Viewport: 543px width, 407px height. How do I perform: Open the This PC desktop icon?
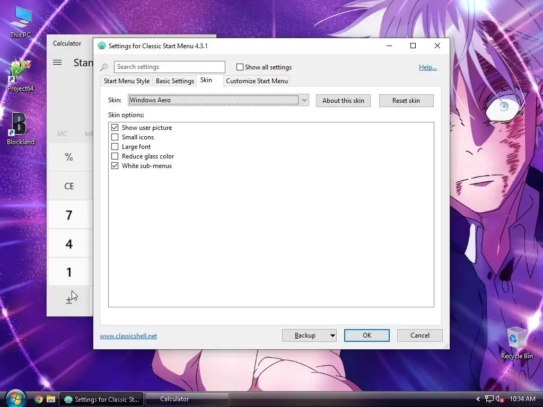click(20, 22)
